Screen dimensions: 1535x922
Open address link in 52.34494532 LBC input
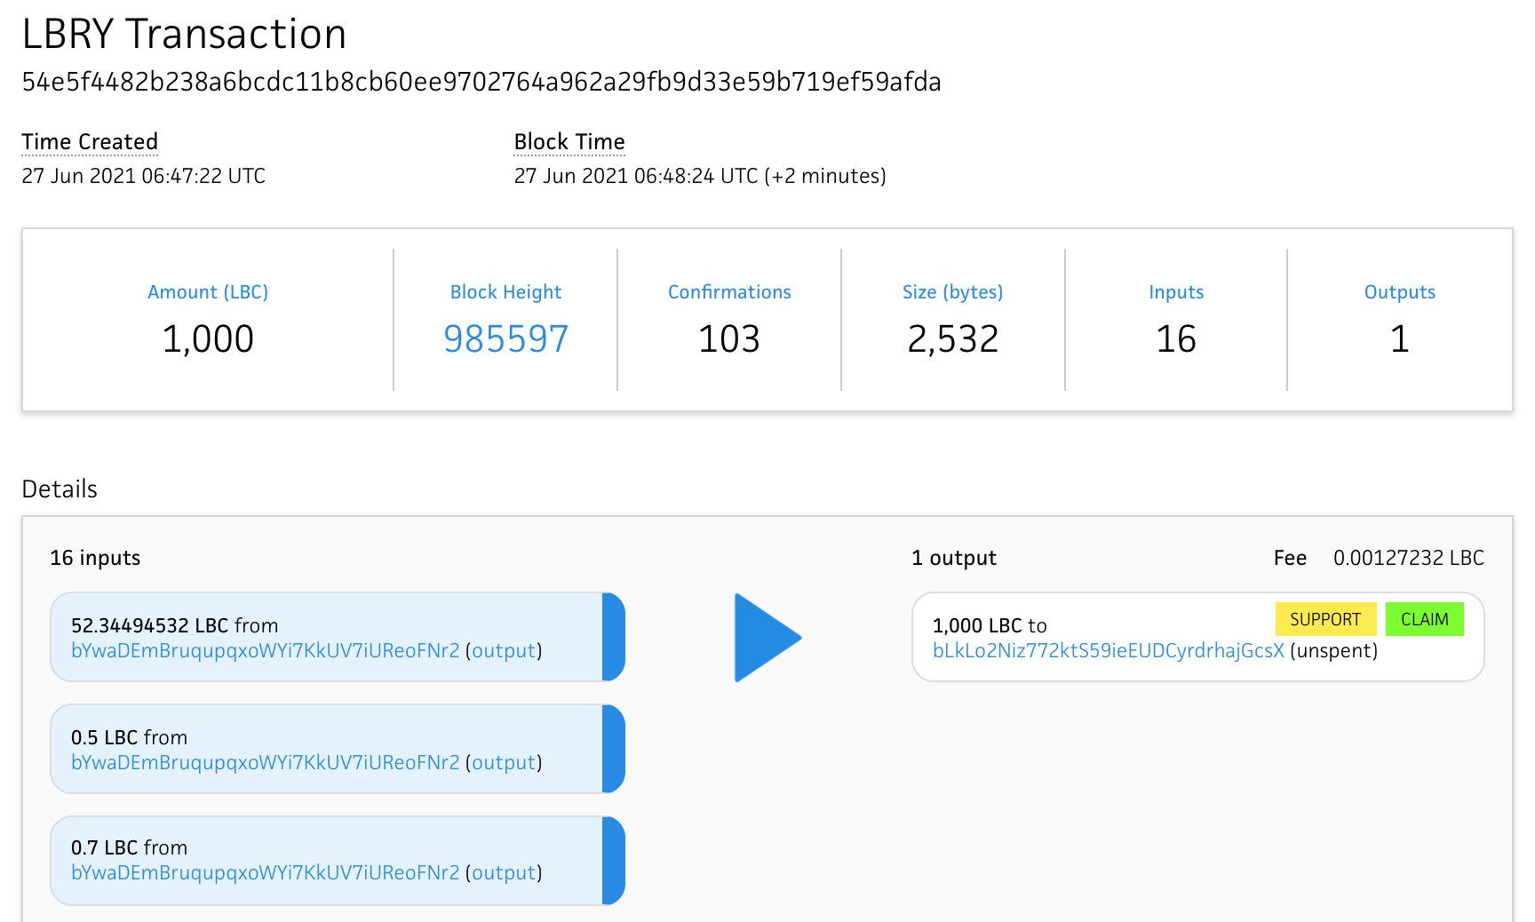pos(266,650)
